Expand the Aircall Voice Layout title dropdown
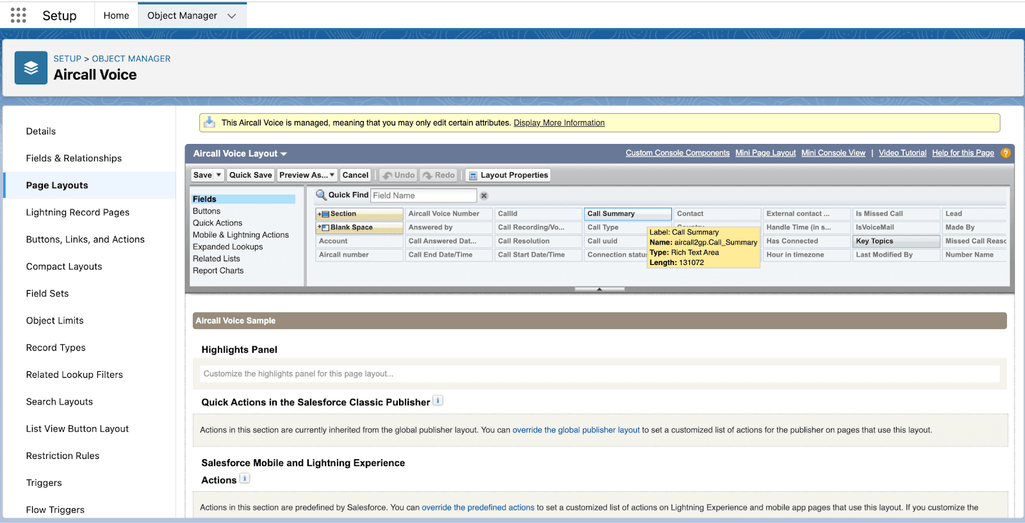 (x=284, y=154)
